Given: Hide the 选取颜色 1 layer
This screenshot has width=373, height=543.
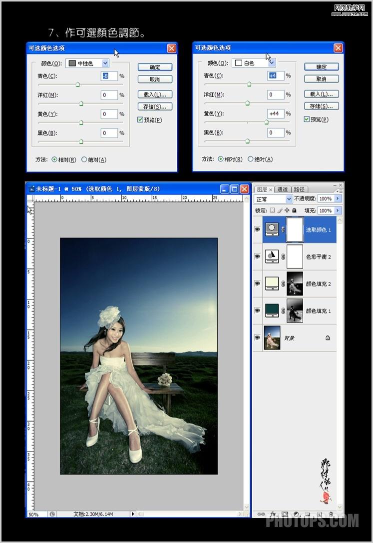Looking at the screenshot, I should pyautogui.click(x=257, y=229).
